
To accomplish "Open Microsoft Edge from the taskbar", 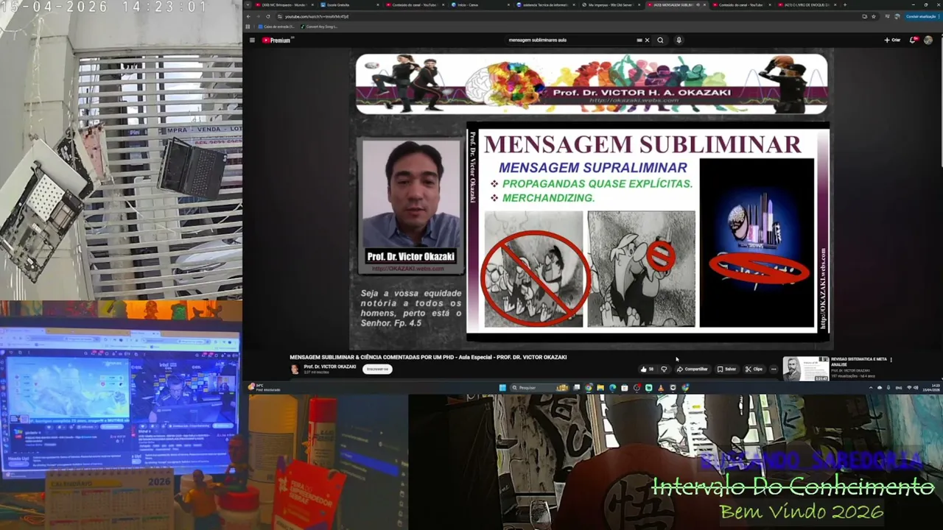I will click(x=612, y=387).
